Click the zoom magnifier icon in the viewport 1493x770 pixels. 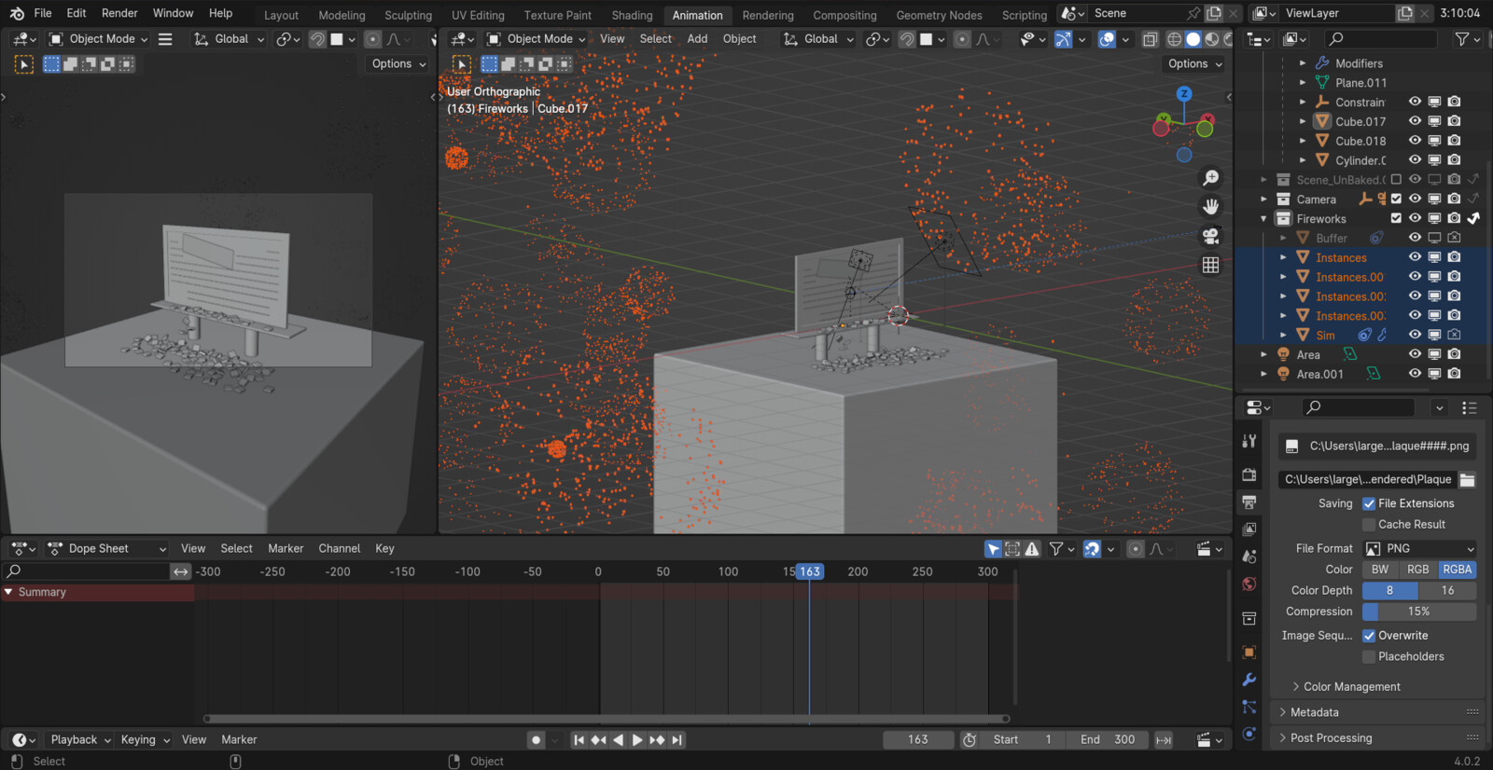pyautogui.click(x=1210, y=177)
